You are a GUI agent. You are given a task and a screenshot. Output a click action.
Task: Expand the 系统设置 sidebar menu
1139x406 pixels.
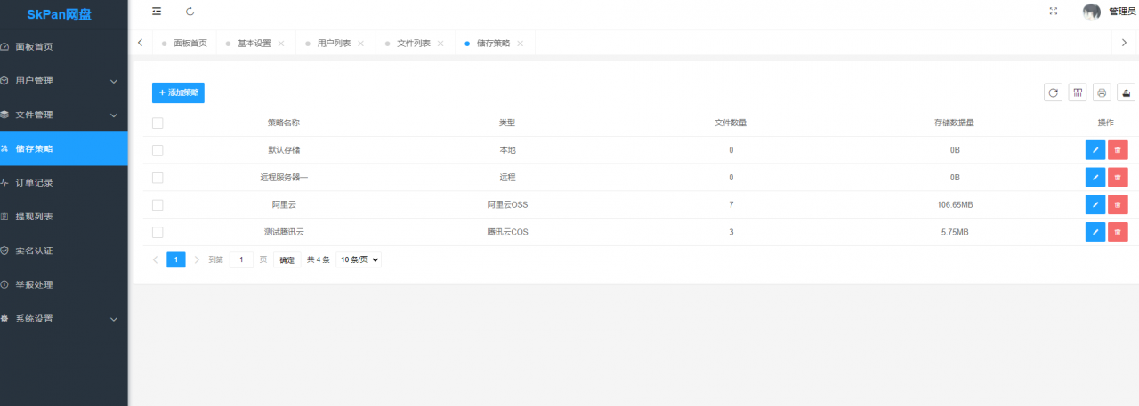pos(64,319)
